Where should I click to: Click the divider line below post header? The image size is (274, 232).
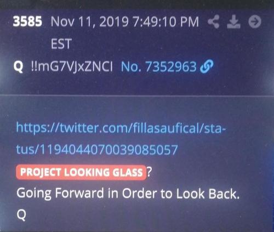tap(137, 95)
